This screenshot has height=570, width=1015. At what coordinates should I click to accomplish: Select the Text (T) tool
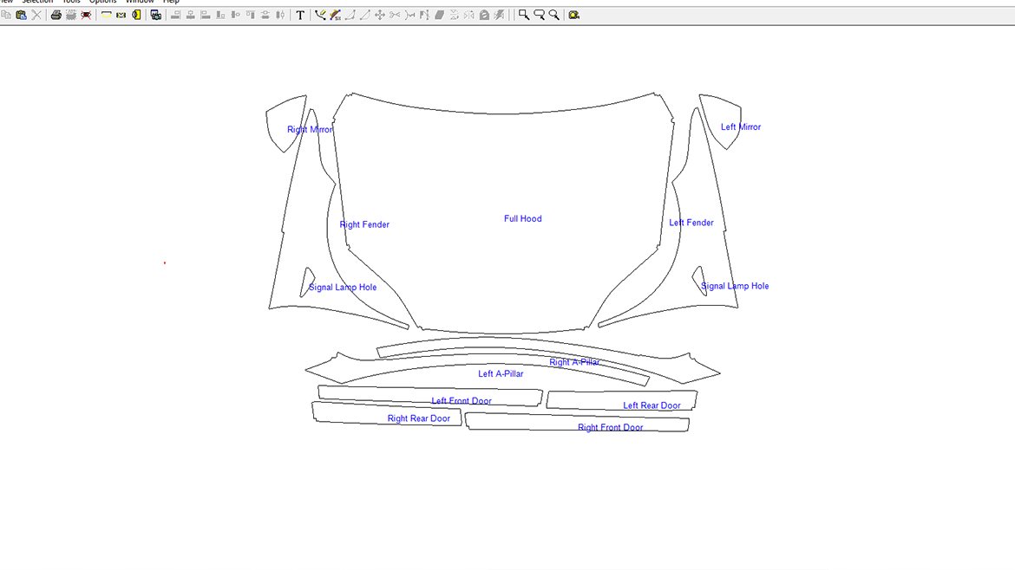click(x=300, y=15)
